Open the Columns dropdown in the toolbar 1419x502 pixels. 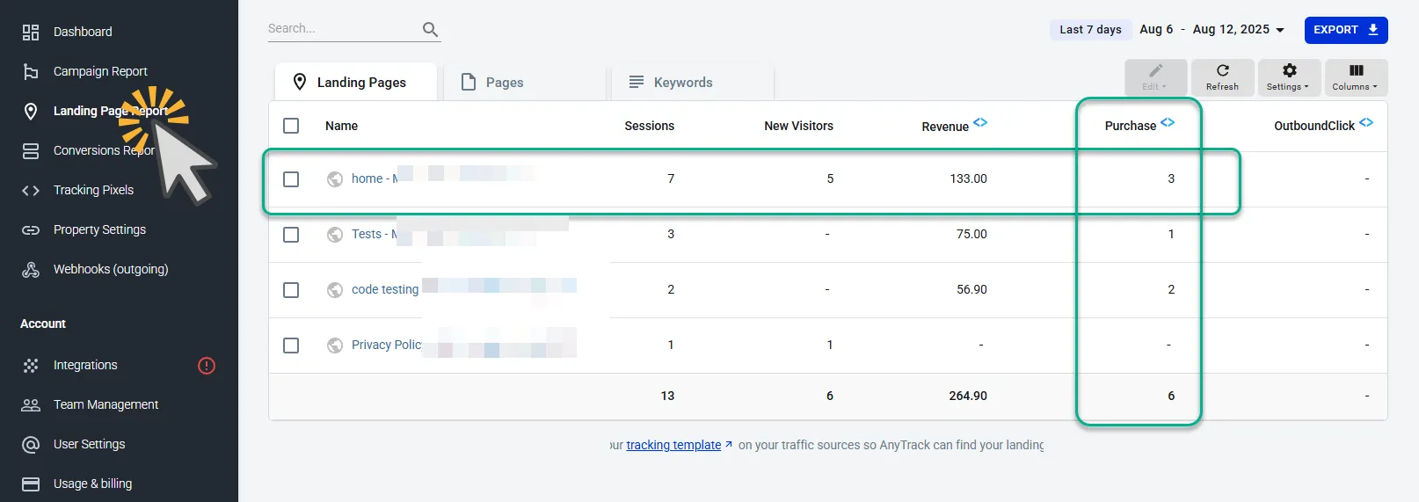coord(1356,77)
